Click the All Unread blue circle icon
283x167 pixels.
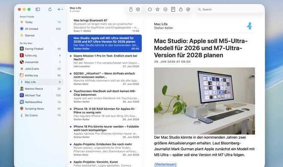pos(22,29)
